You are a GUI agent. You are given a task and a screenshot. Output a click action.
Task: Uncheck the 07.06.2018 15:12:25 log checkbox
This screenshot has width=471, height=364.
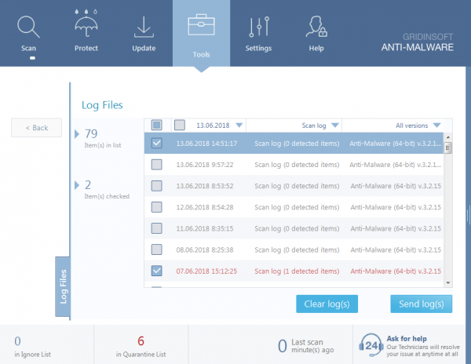click(x=156, y=271)
